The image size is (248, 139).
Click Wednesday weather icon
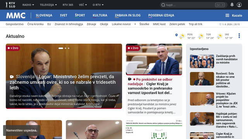coord(220,36)
